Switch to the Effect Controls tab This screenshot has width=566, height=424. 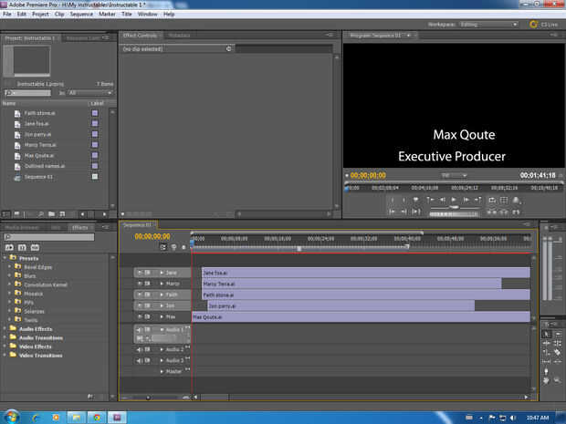click(x=140, y=36)
